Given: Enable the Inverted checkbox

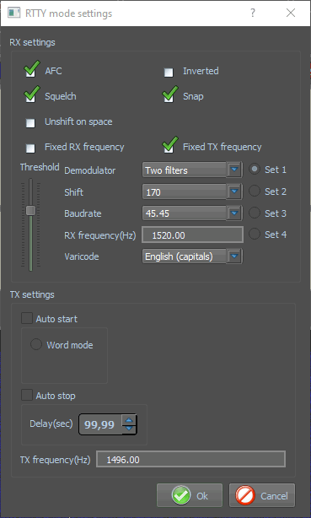Looking at the screenshot, I should (169, 73).
